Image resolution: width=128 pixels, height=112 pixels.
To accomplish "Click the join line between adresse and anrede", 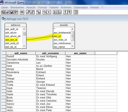I will pyautogui.click(x=40, y=38).
